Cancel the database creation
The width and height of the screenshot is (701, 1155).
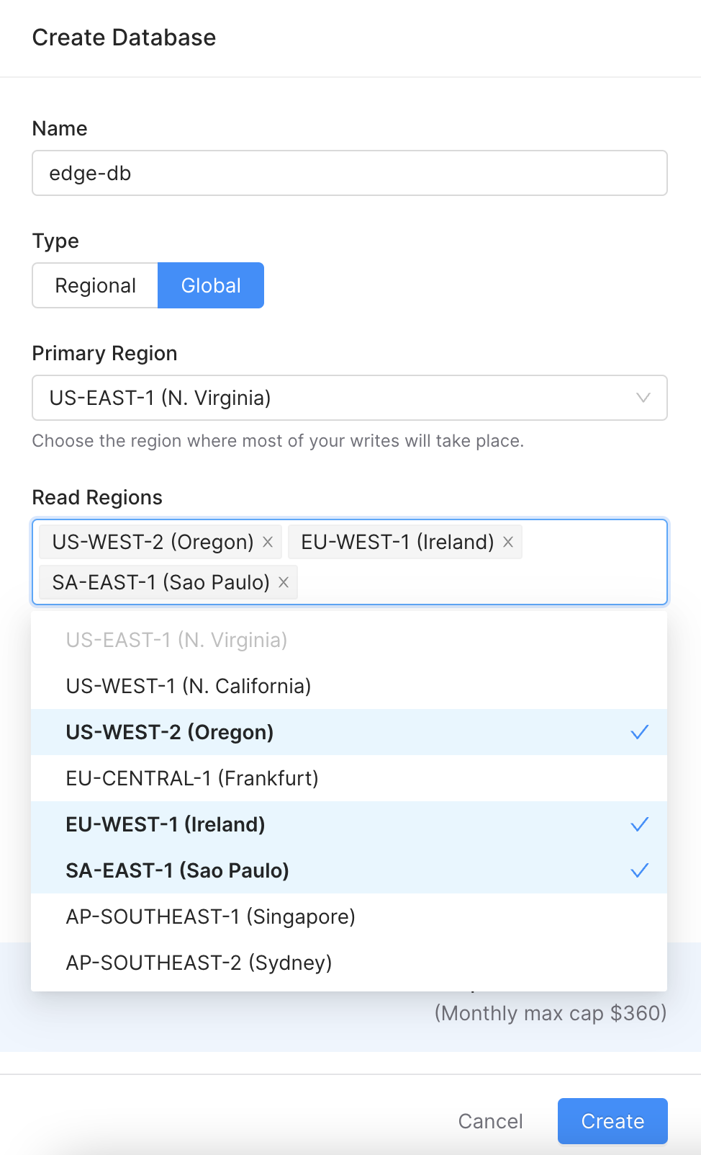[x=490, y=1121]
